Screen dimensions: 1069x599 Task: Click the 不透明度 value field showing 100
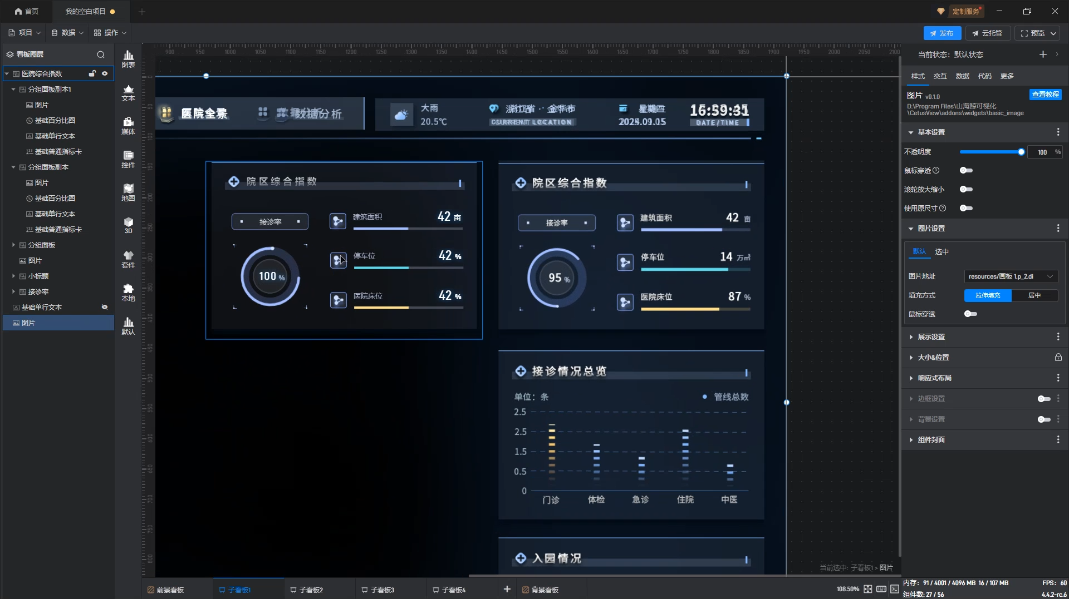pos(1042,152)
